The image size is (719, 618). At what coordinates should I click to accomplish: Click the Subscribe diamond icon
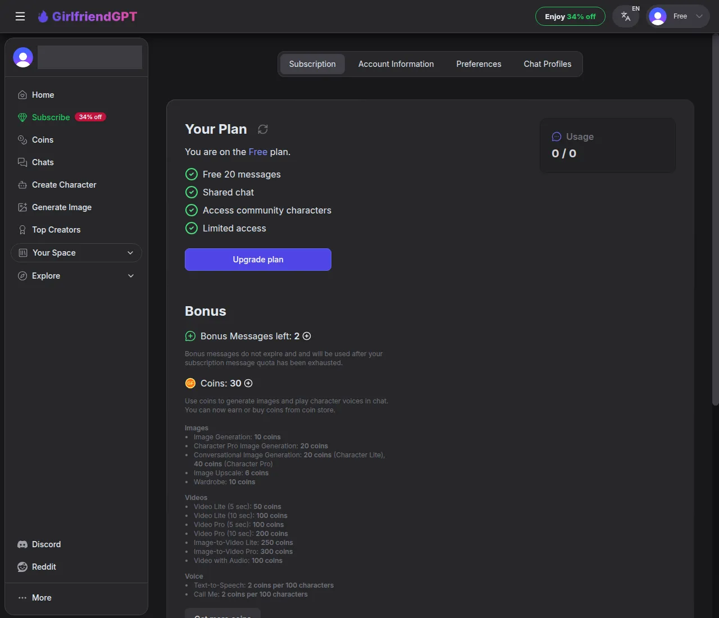point(22,117)
